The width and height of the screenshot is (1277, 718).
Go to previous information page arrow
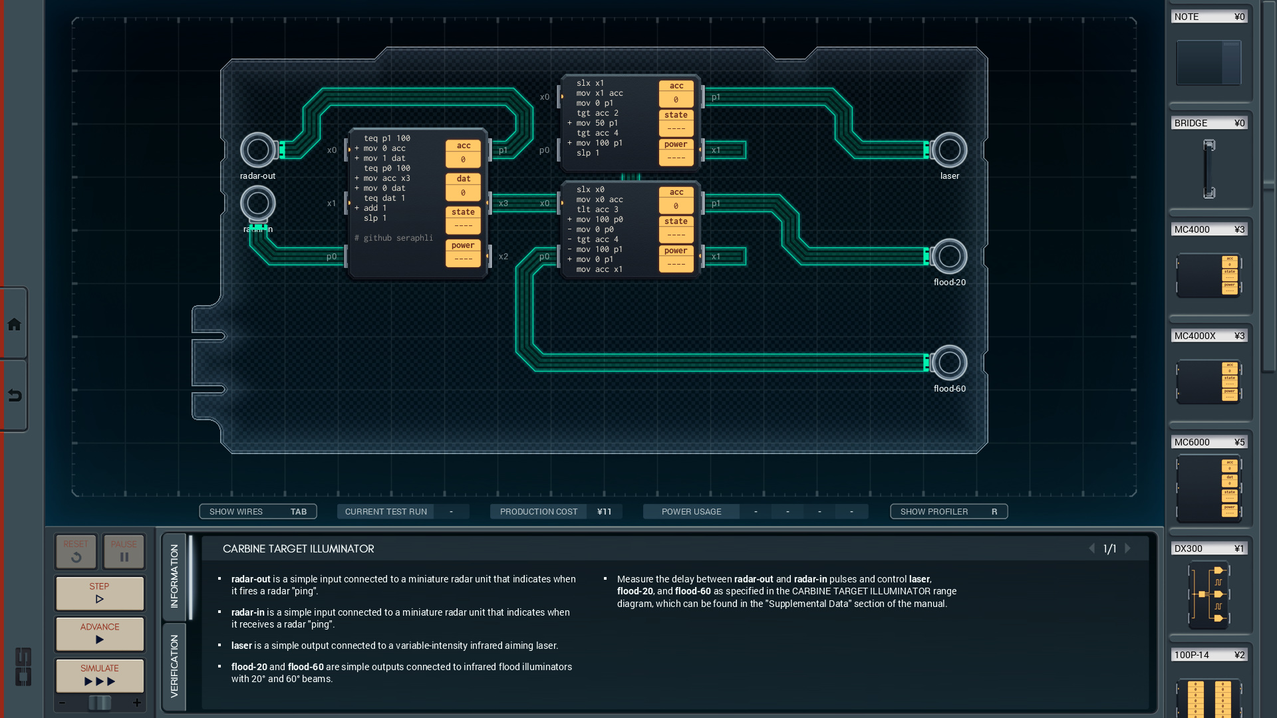pos(1091,548)
